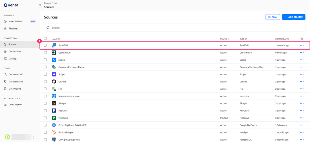Open the Filter button

(273, 17)
